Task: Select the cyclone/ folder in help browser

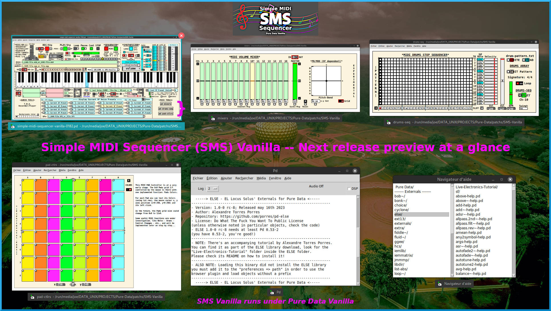Action: 402,210
